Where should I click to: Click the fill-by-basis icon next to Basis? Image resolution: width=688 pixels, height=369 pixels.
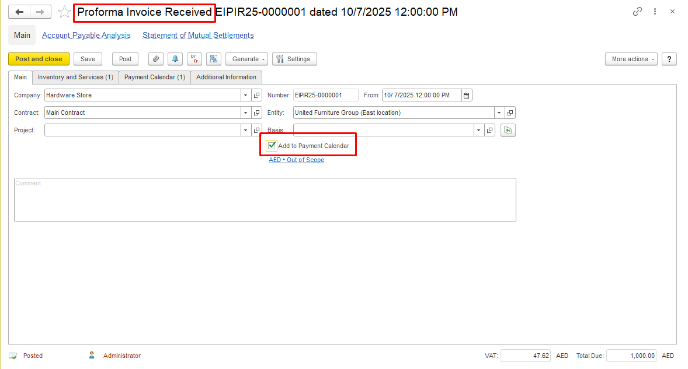[508, 131]
